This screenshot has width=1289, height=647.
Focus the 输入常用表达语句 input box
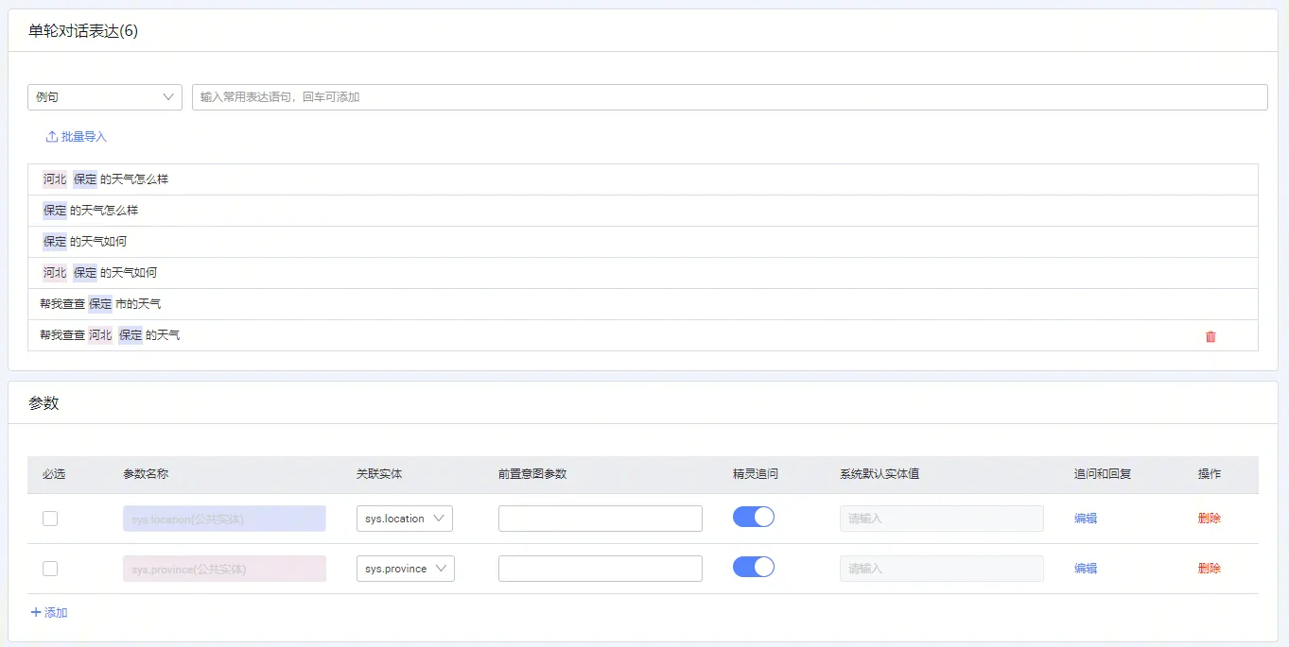click(728, 97)
